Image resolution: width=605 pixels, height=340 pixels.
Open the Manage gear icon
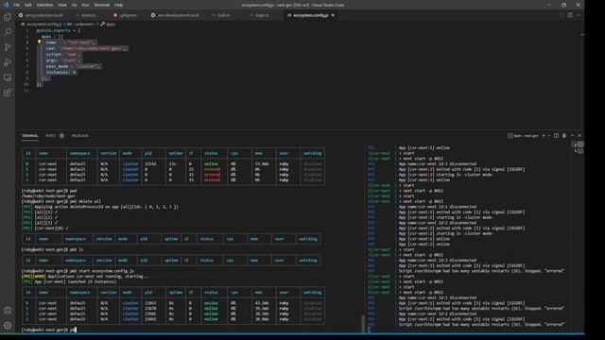coord(8,326)
